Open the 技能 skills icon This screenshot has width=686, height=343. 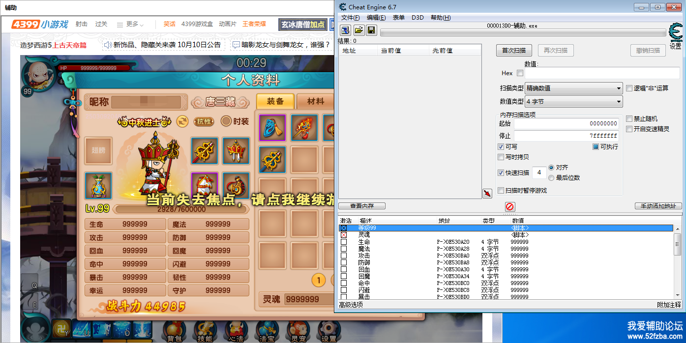205,332
